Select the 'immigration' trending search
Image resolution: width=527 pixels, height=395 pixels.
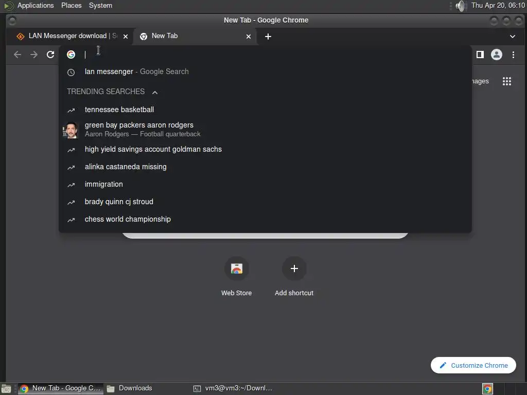point(265,184)
